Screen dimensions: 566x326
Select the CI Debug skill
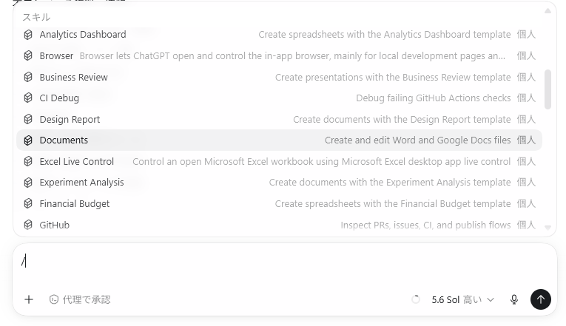pyautogui.click(x=279, y=98)
